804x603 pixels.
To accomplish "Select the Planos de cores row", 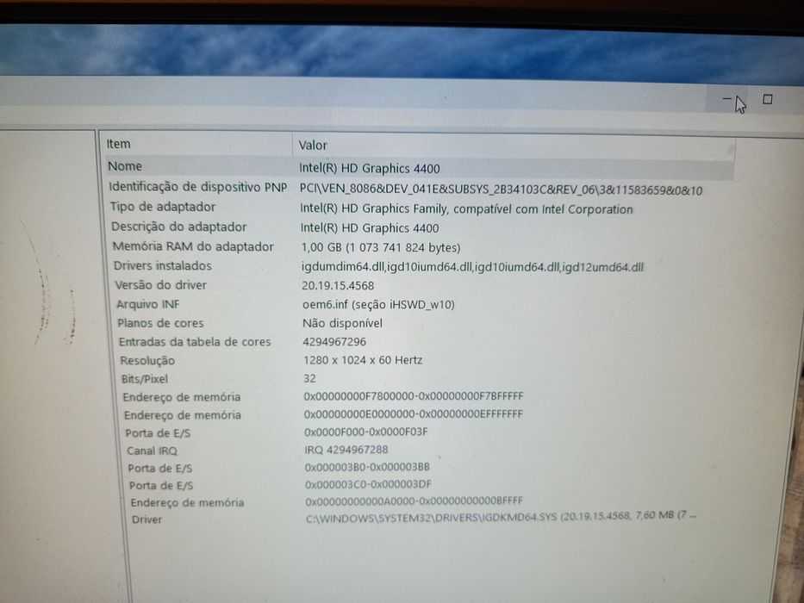I will (250, 323).
